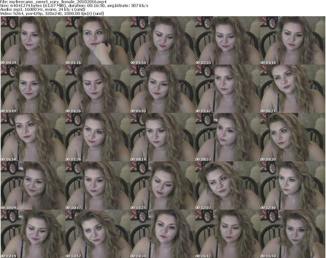The image size is (326, 258).
Task: Select the frame stamped 00:07:36
Action: 98,137
